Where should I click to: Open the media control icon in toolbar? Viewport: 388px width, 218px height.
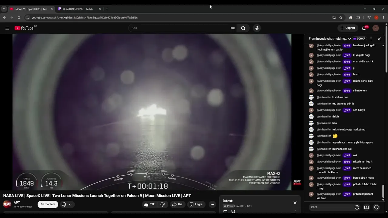click(x=369, y=18)
